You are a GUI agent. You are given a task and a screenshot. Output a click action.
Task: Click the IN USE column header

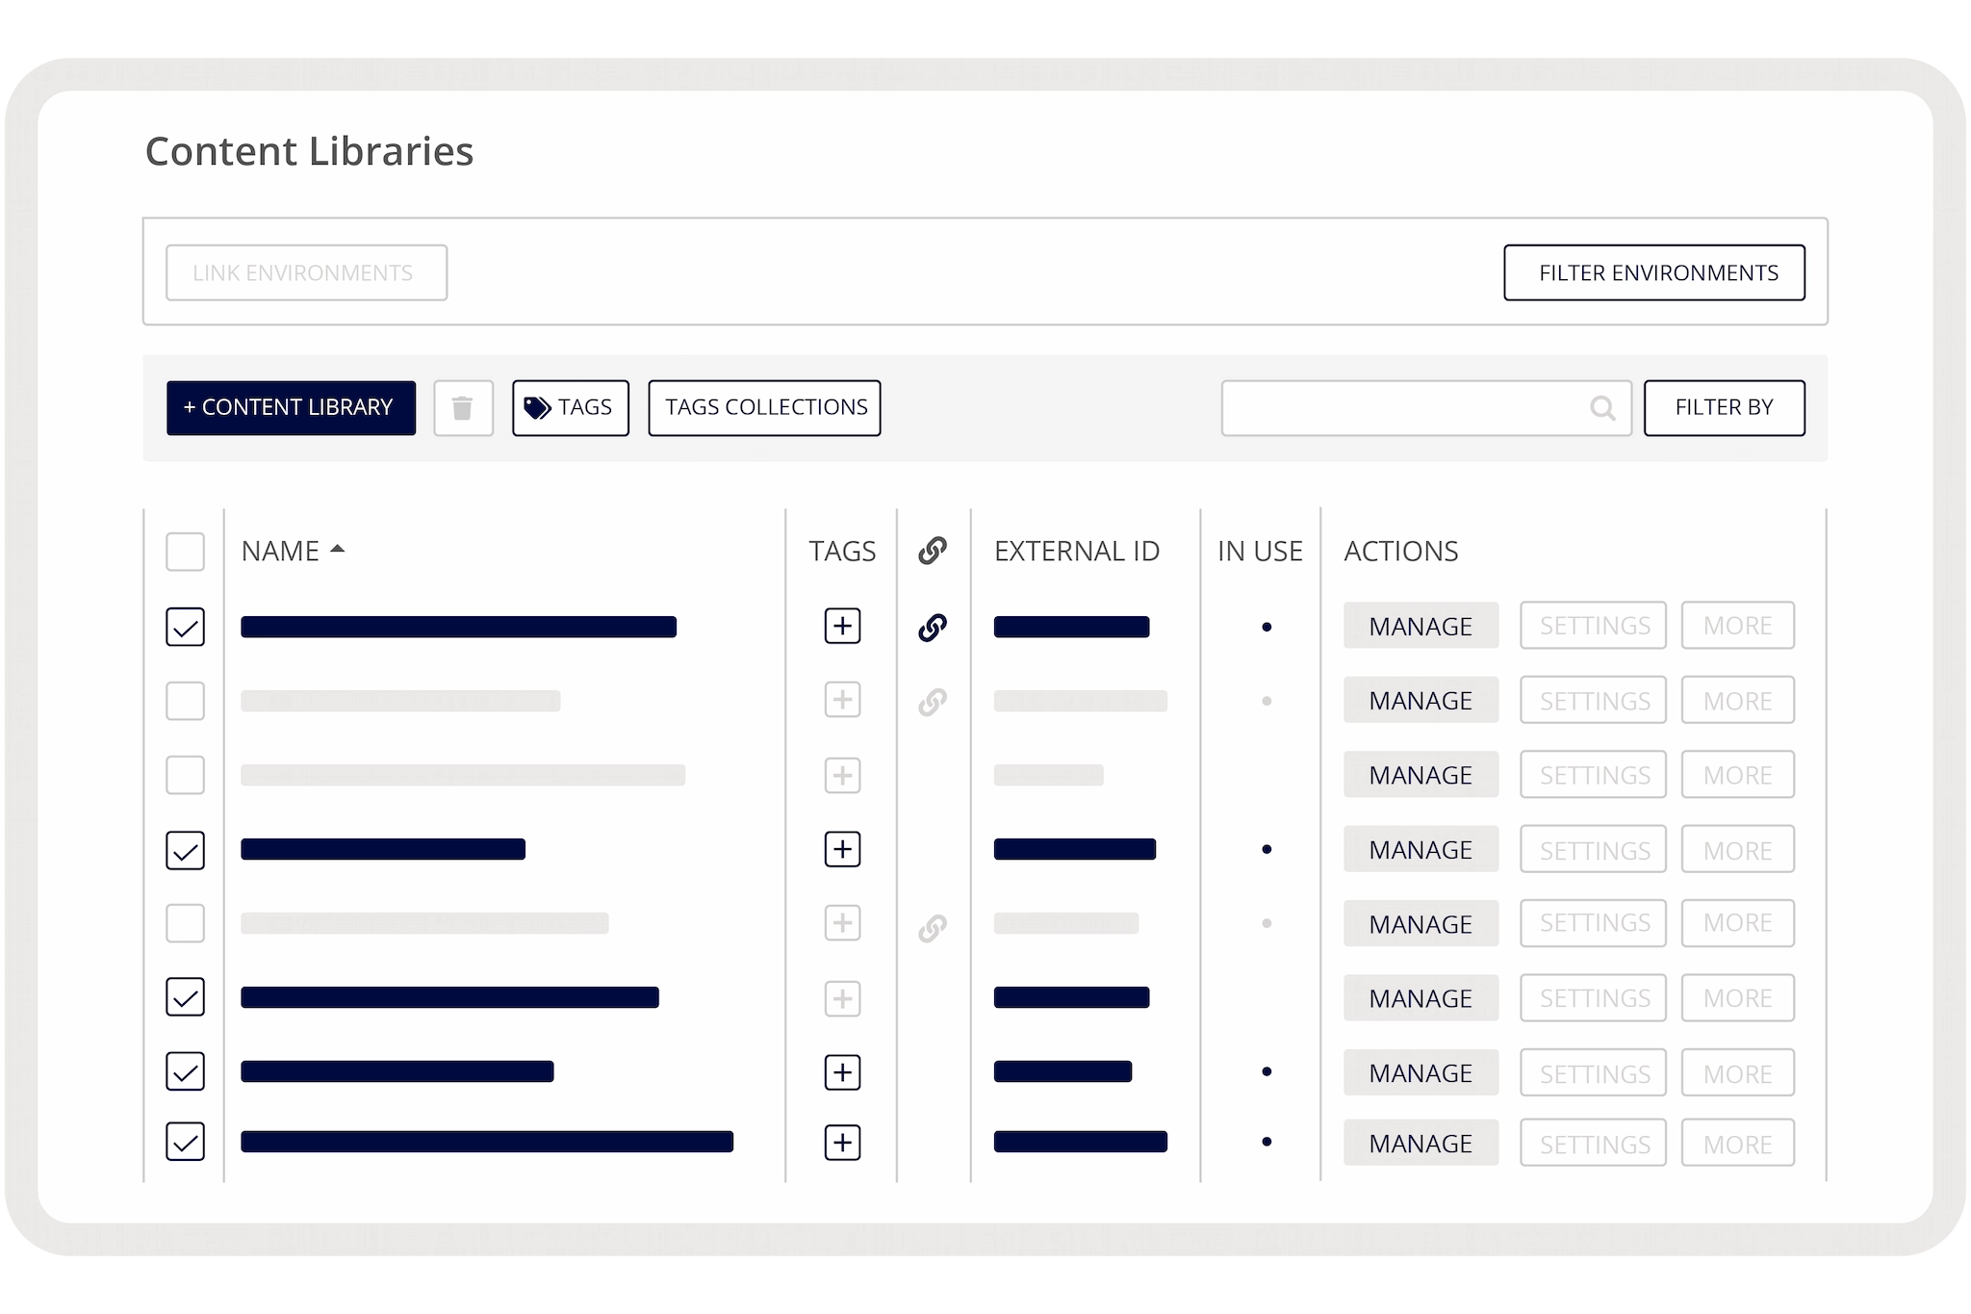click(1259, 552)
